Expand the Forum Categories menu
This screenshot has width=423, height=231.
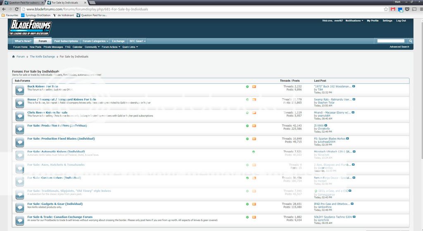95,41
